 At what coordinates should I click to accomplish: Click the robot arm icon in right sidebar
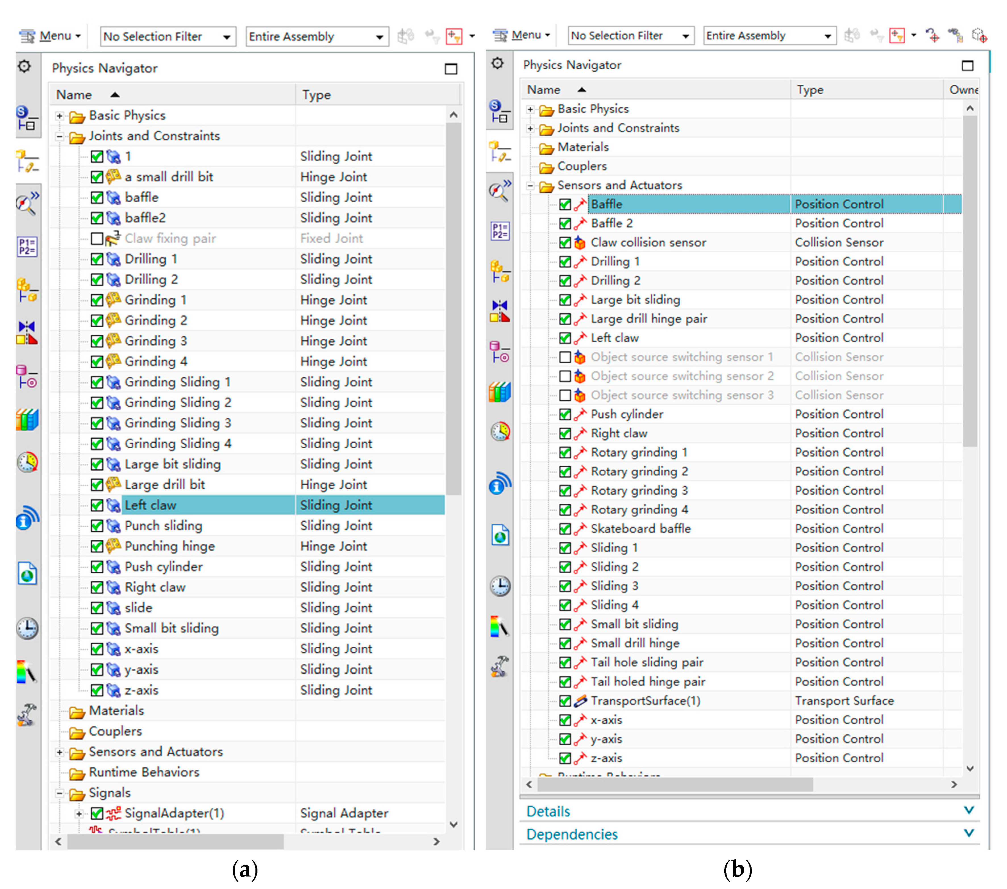(500, 666)
